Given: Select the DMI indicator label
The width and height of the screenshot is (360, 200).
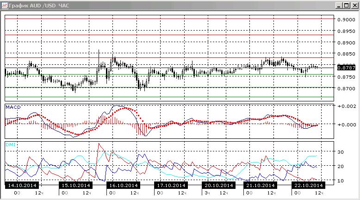Looking at the screenshot, I should tap(10, 144).
